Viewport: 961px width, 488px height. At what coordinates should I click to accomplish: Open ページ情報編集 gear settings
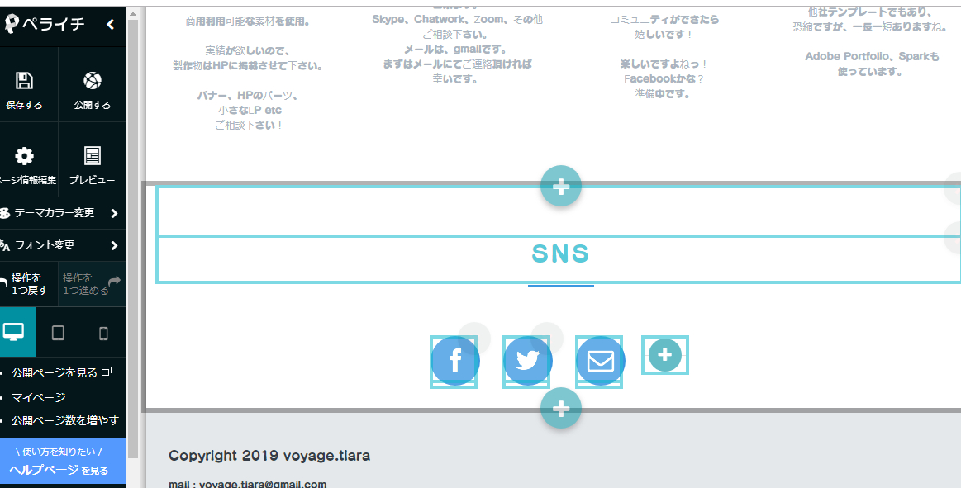(x=25, y=156)
